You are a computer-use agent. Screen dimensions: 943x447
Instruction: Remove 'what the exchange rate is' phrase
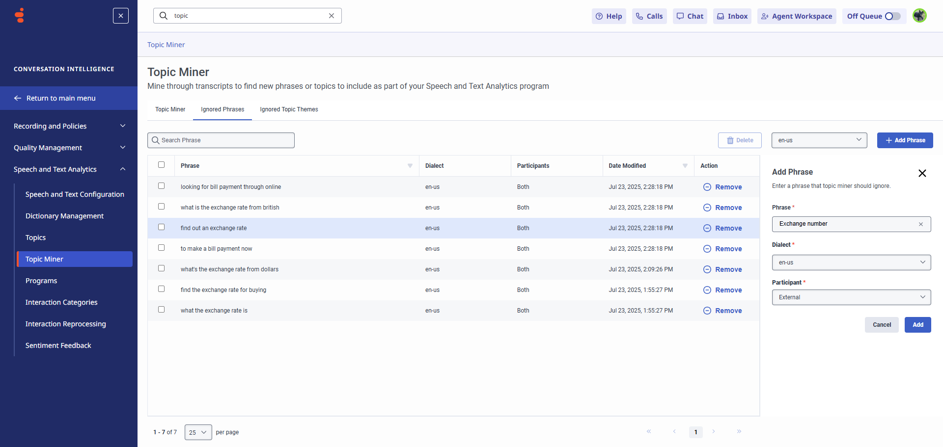tap(722, 311)
